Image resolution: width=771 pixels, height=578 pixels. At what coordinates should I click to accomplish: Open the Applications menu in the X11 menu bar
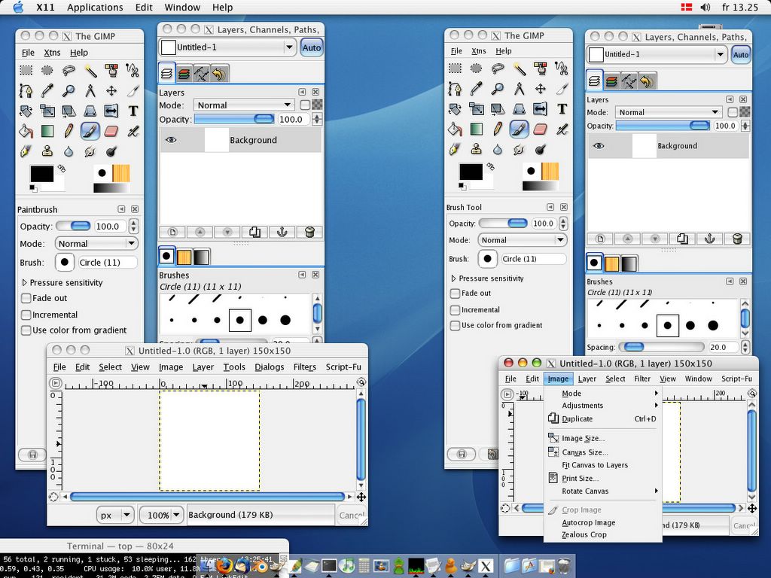(95, 8)
